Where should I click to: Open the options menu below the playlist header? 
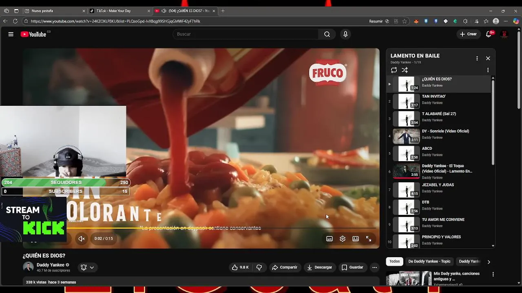pyautogui.click(x=488, y=70)
